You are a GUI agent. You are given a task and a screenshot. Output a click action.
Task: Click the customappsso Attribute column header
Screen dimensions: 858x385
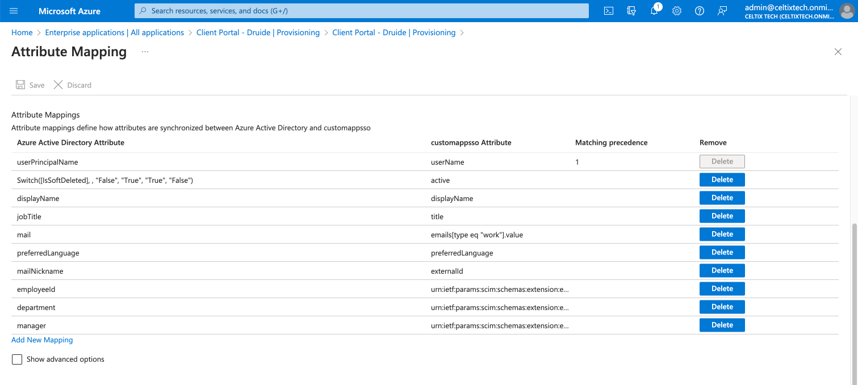[471, 143]
